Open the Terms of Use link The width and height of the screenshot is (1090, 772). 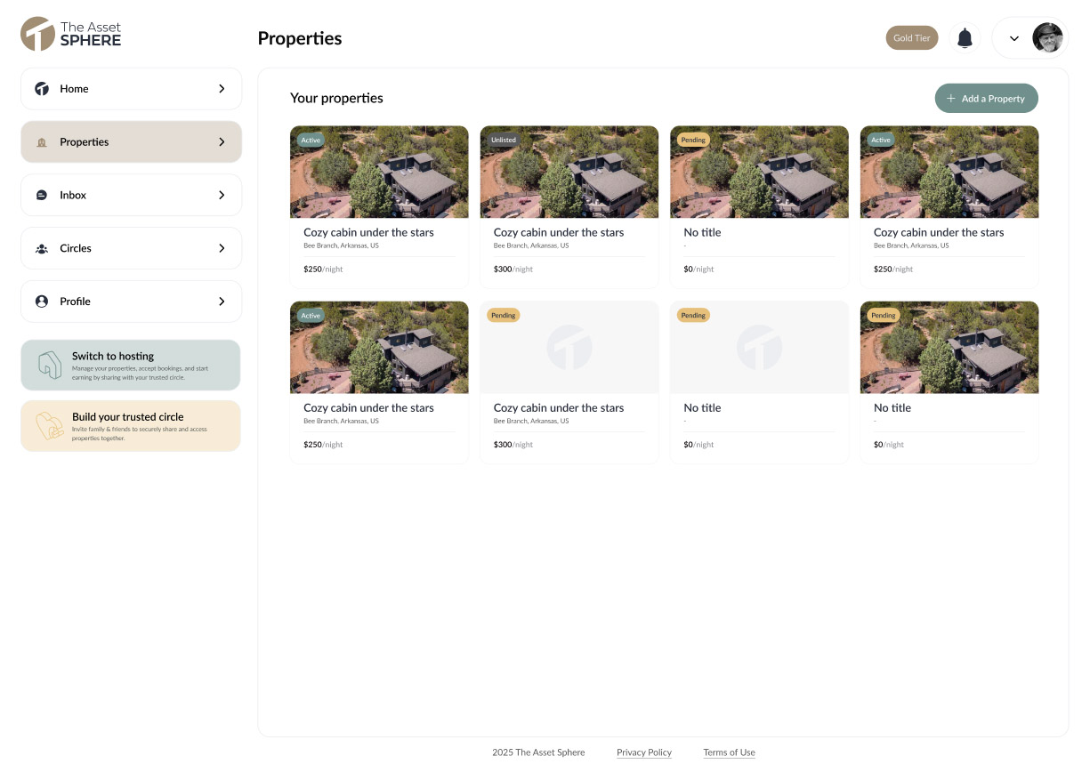coord(729,752)
